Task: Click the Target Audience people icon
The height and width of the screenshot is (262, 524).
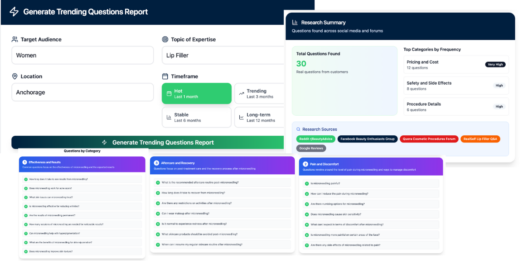Action: [x=15, y=39]
